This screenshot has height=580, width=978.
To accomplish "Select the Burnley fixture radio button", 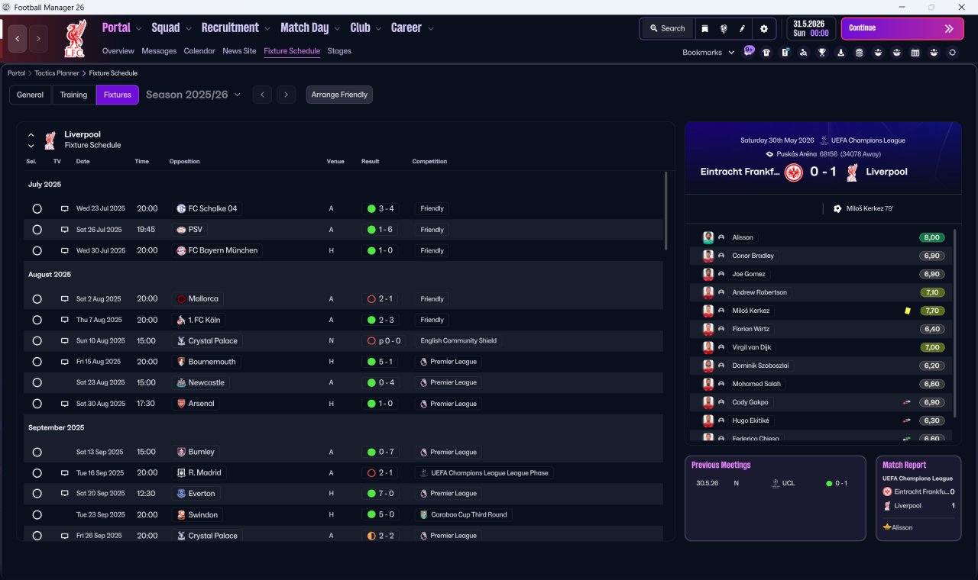I will pyautogui.click(x=37, y=452).
